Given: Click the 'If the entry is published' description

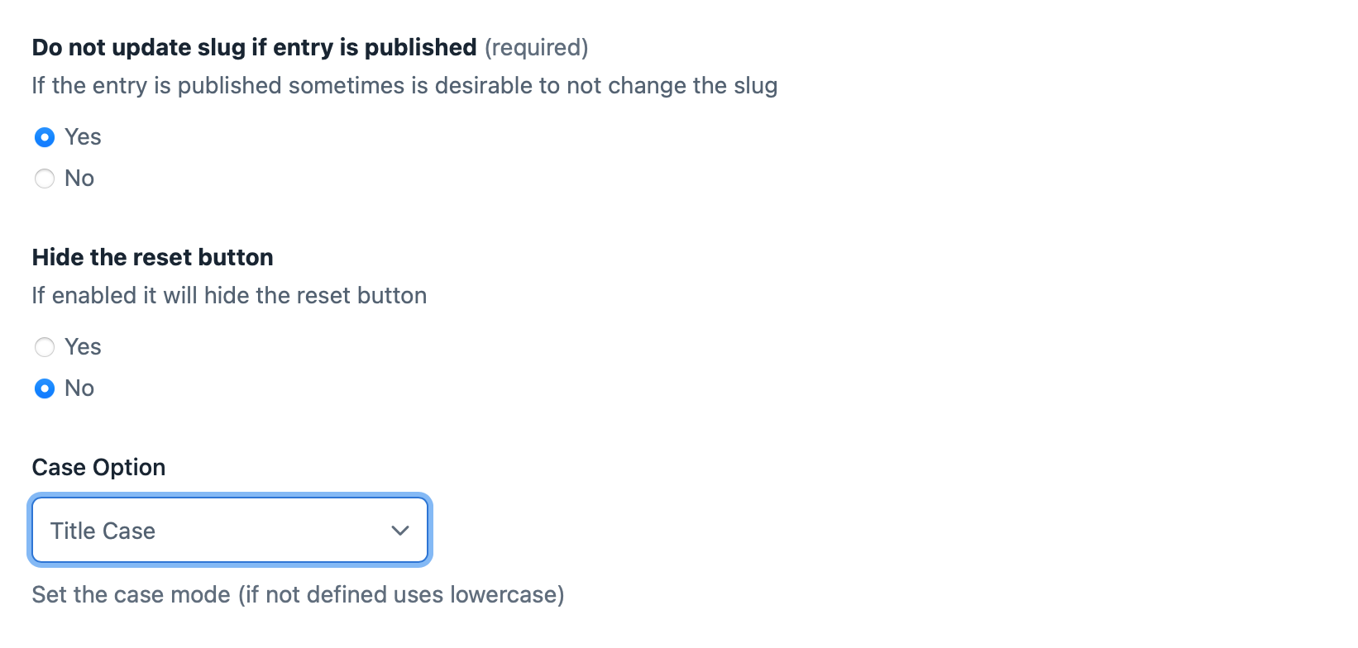Looking at the screenshot, I should point(404,86).
